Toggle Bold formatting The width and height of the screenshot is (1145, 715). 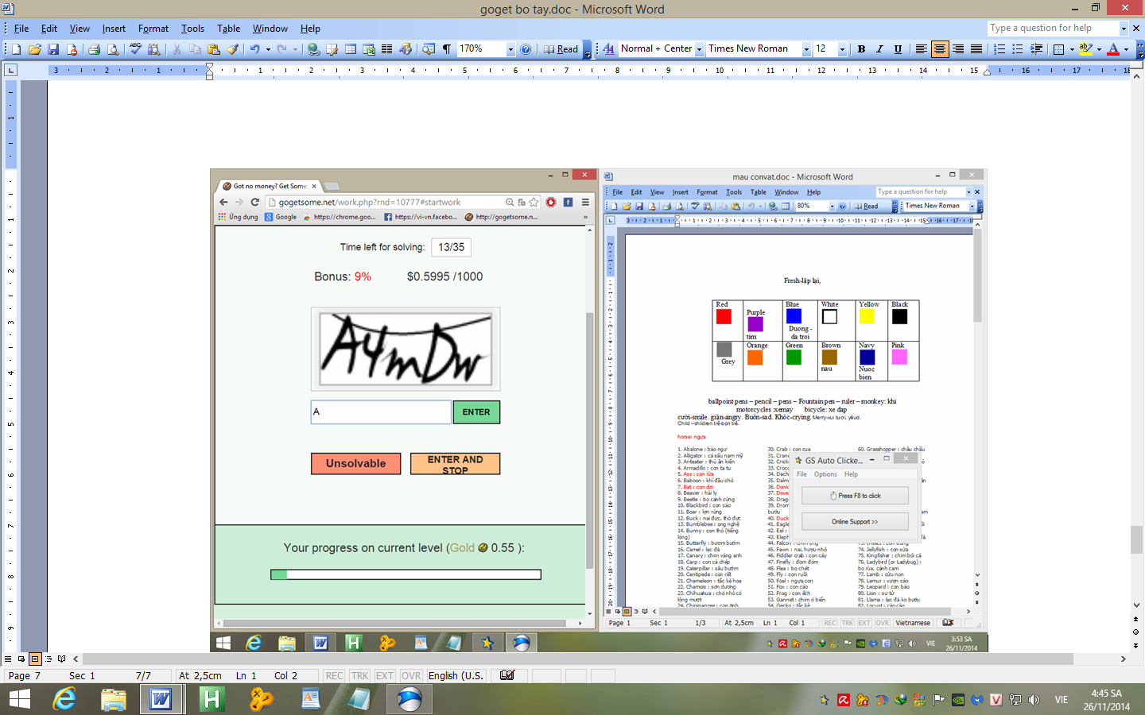(x=861, y=49)
